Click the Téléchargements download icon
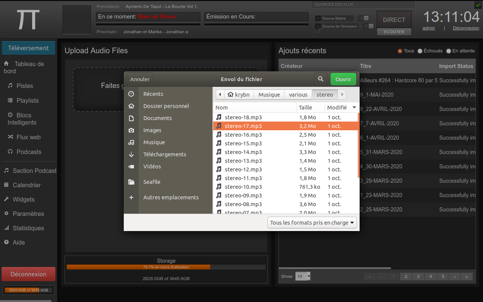The image size is (483, 302). click(131, 154)
